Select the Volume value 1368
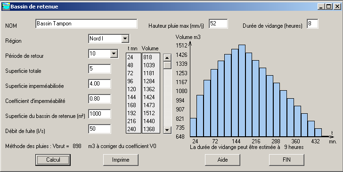 (x=149, y=129)
